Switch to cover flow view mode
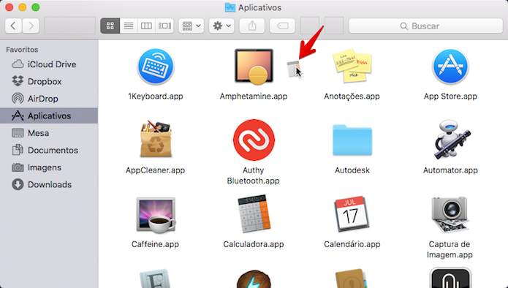This screenshot has width=508, height=288. coord(164,26)
